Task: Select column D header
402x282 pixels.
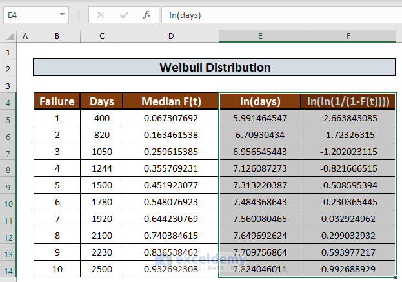Action: point(171,36)
